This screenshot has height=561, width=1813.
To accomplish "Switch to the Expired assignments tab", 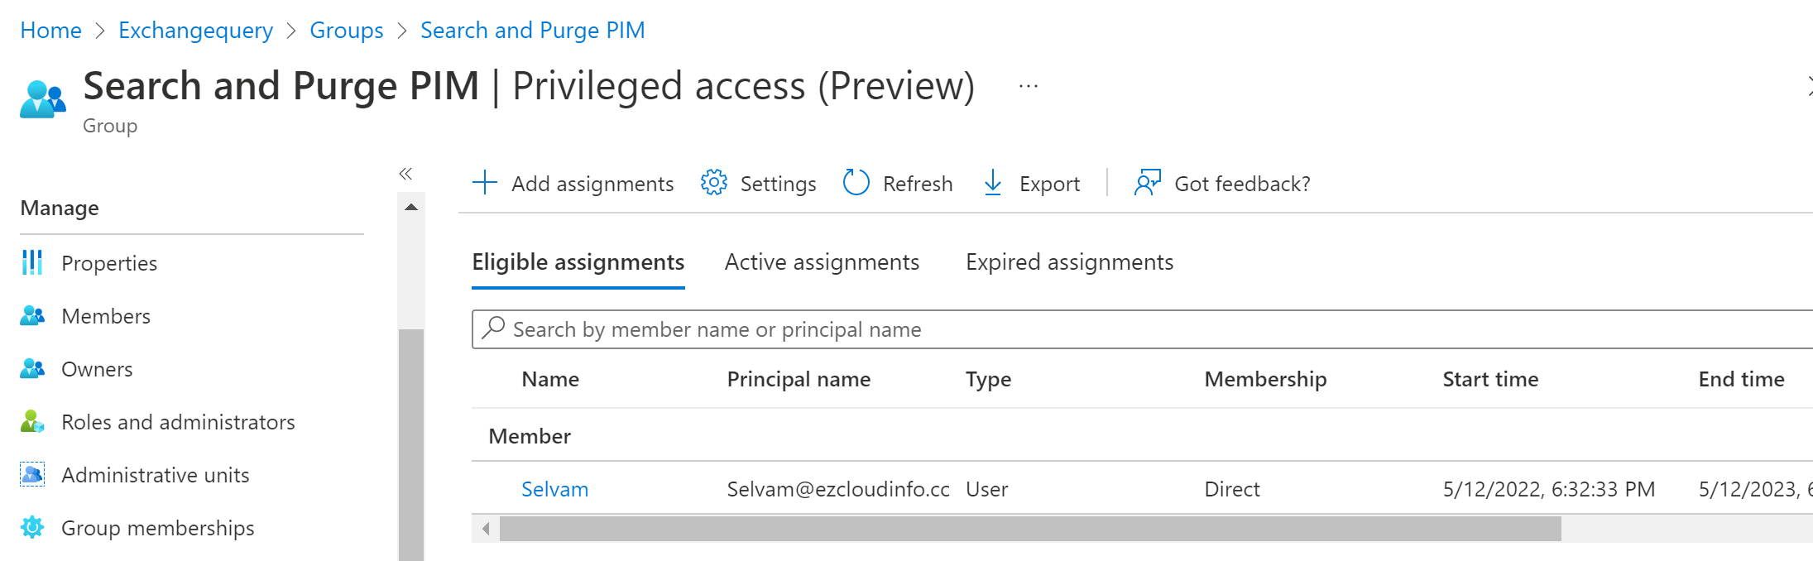I will click(1069, 262).
